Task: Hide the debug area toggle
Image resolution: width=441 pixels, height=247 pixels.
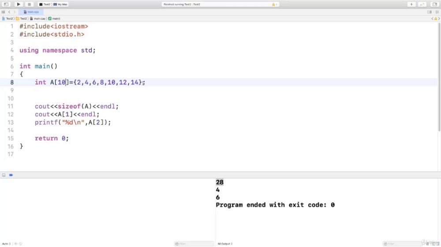Action: point(4,175)
